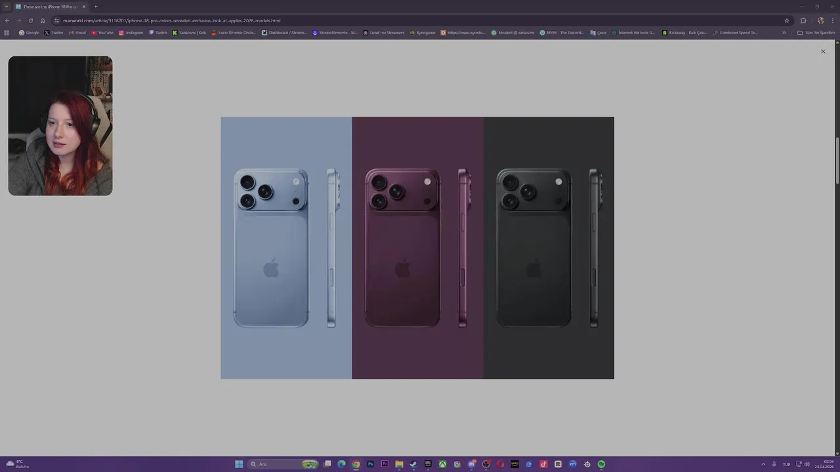Screen dimensions: 840x472
Task: Open Task View from the taskbar
Action: [327, 464]
